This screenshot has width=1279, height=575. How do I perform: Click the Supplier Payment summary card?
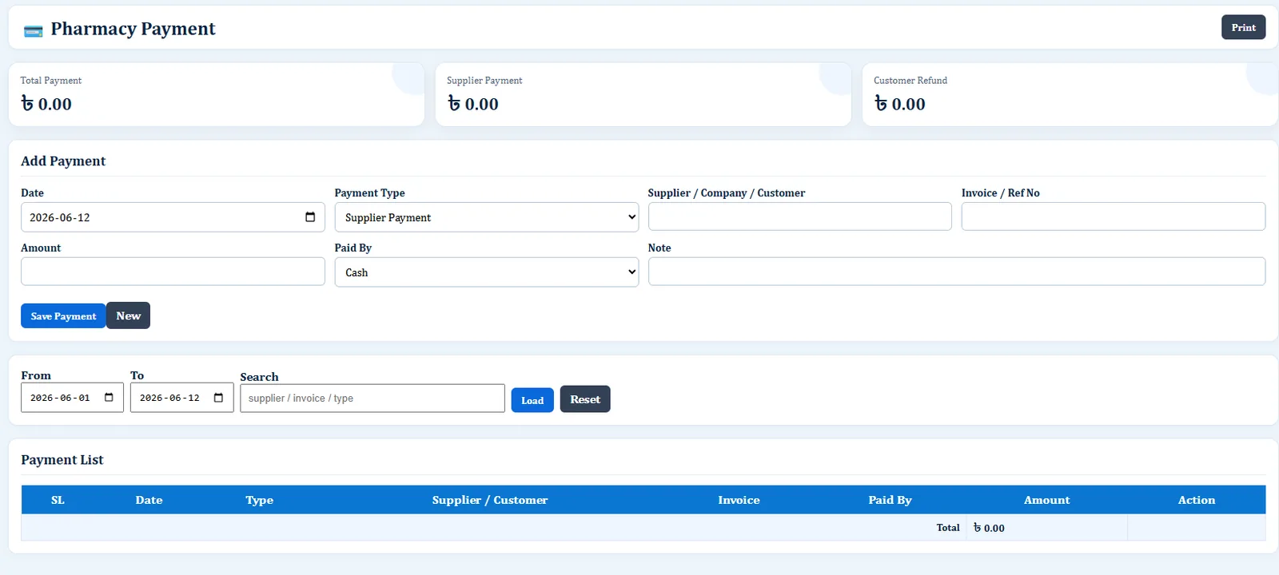click(x=643, y=94)
